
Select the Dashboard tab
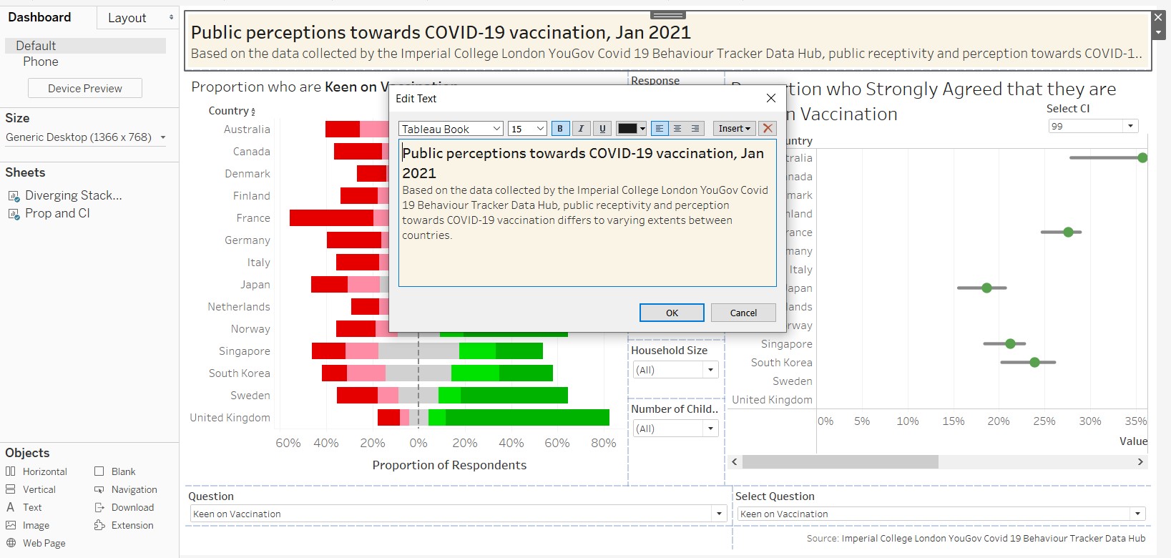tap(40, 17)
